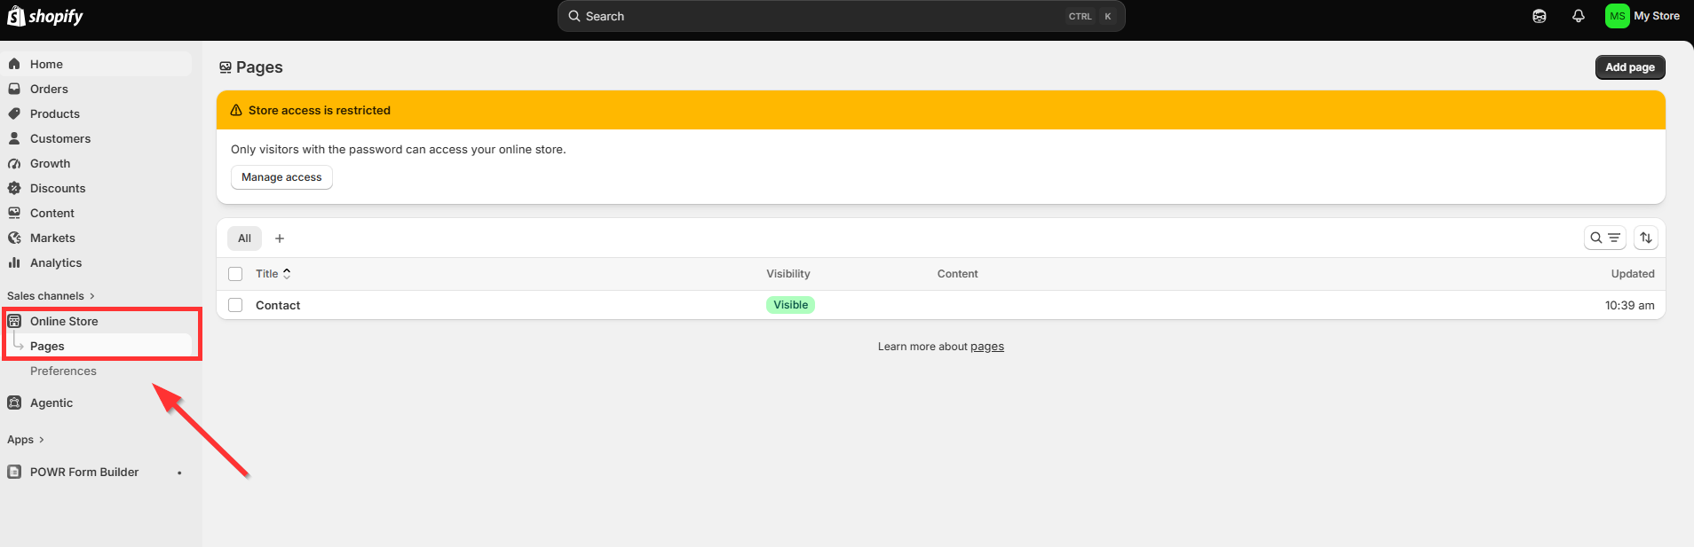Viewport: 1694px width, 547px height.
Task: Click the Content column header
Action: pyautogui.click(x=957, y=274)
